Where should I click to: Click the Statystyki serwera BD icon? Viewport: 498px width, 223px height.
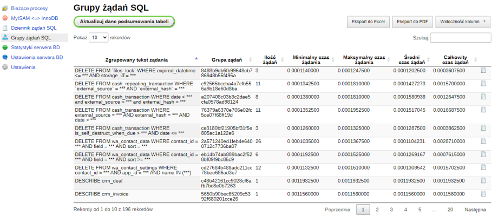point(5,48)
